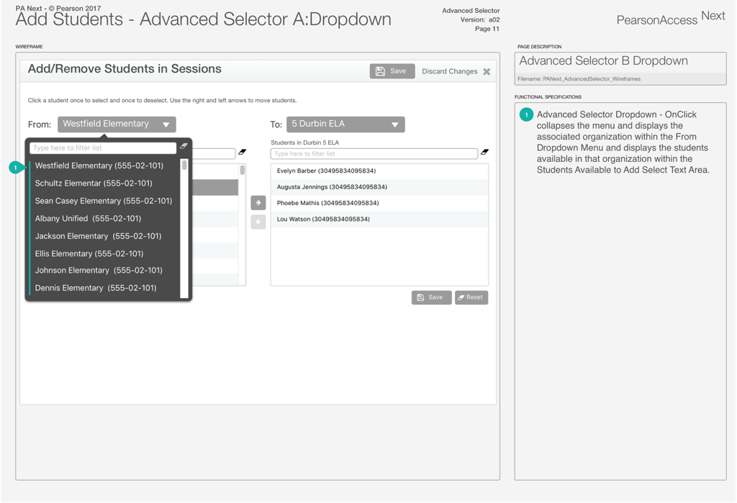Click the right arrow to move students
Viewport: 737px width, 503px height.
click(x=258, y=202)
